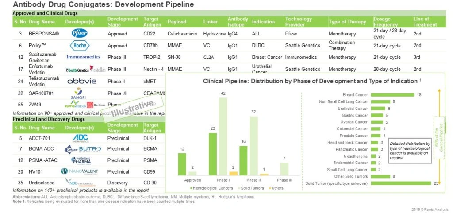Select the 'DLK-1' target antigen cell

(150, 138)
